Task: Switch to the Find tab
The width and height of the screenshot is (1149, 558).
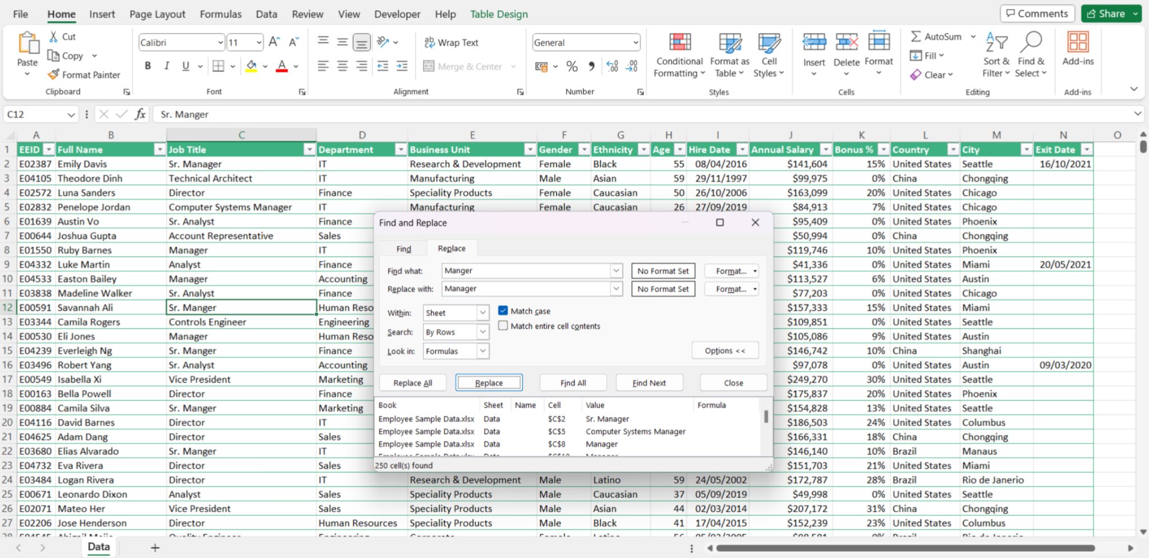Action: pyautogui.click(x=403, y=248)
